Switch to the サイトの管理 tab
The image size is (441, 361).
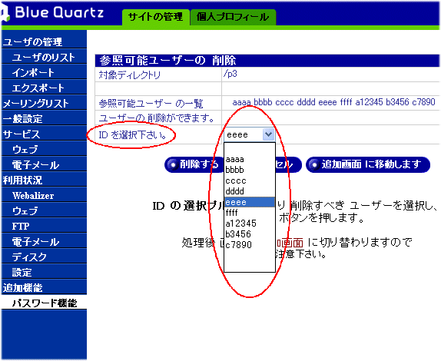(156, 17)
